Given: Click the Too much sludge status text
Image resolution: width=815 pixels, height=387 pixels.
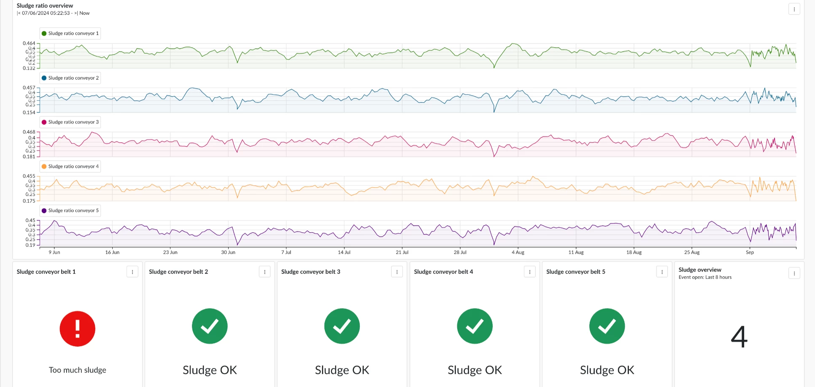Looking at the screenshot, I should click(x=78, y=370).
